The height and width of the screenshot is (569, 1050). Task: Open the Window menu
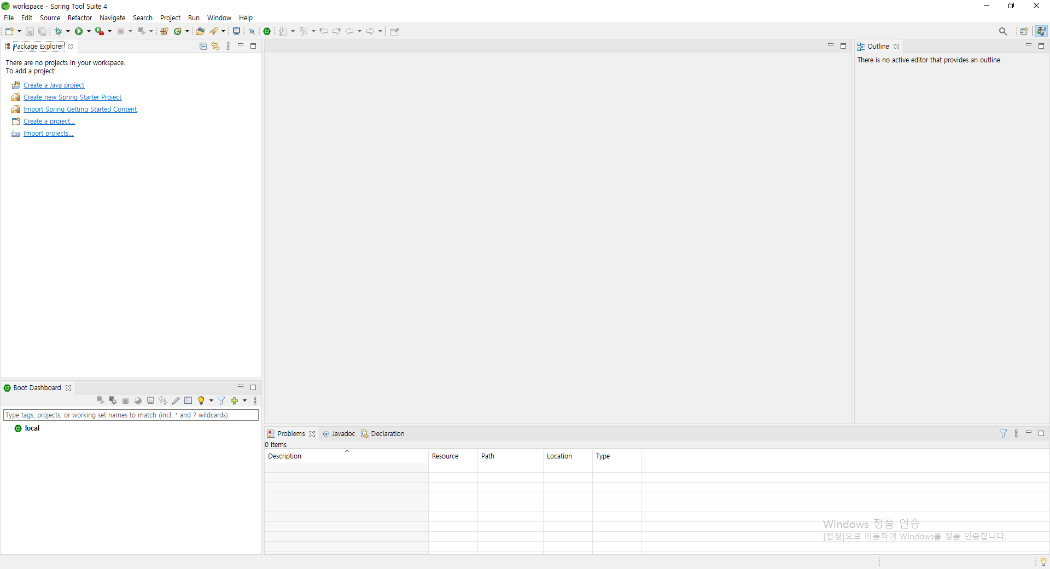tap(219, 18)
